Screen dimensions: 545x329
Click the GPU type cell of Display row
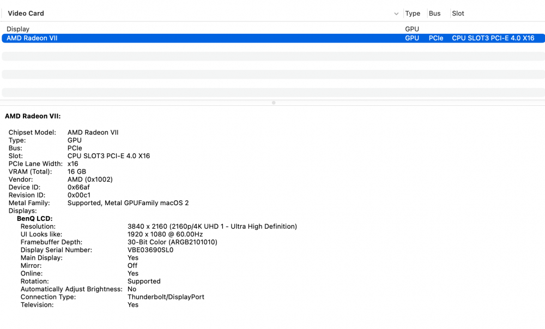point(412,29)
